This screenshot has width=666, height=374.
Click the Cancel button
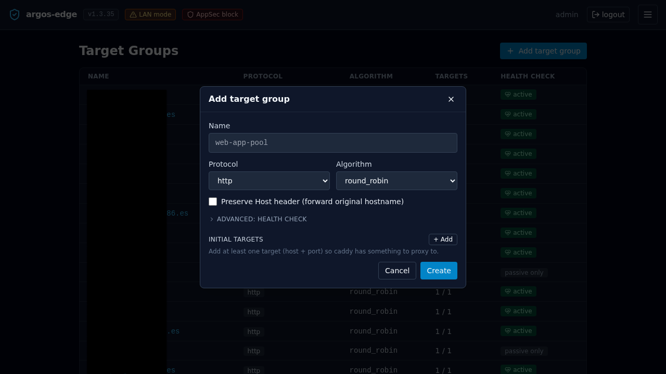[397, 271]
